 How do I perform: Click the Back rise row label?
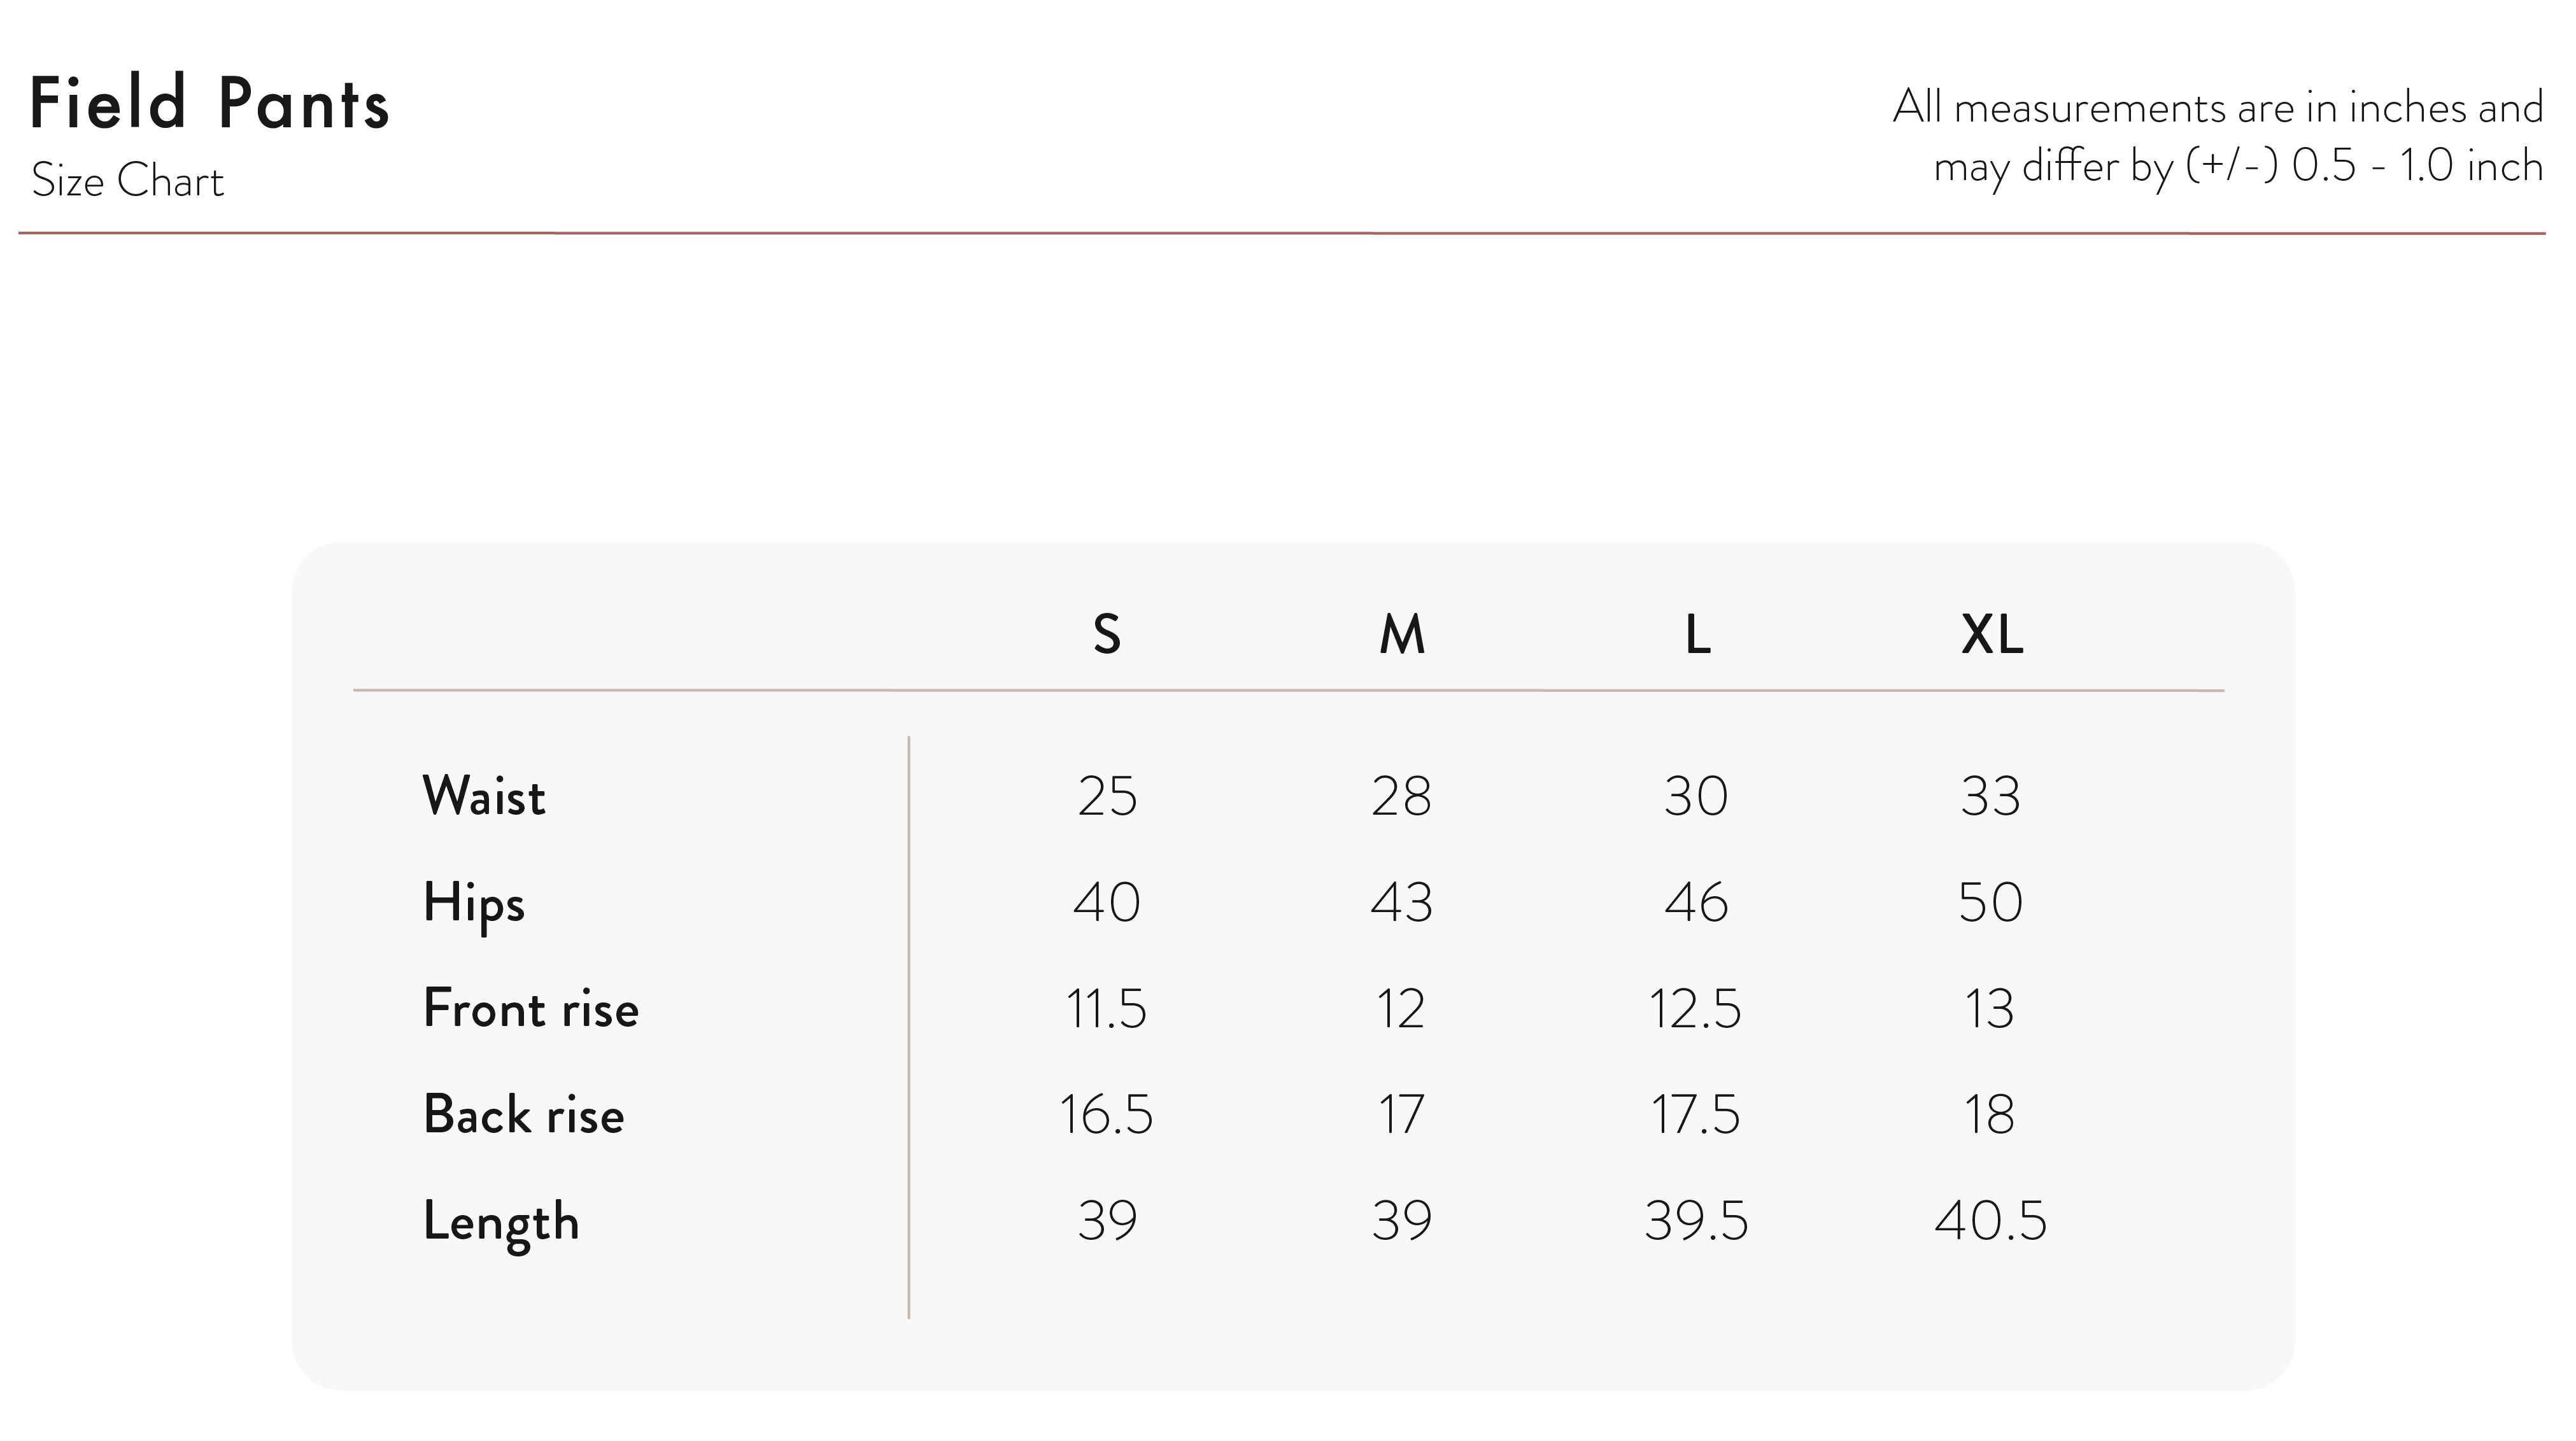pos(524,1114)
